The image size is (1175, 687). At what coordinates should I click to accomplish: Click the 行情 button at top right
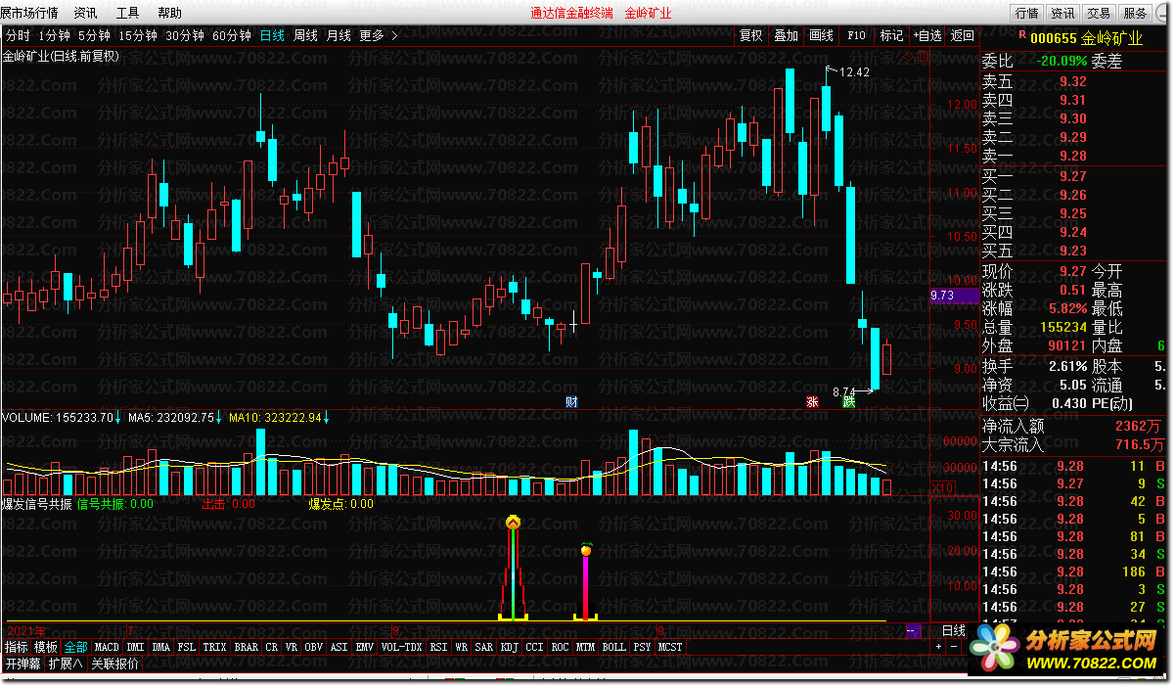point(1026,13)
